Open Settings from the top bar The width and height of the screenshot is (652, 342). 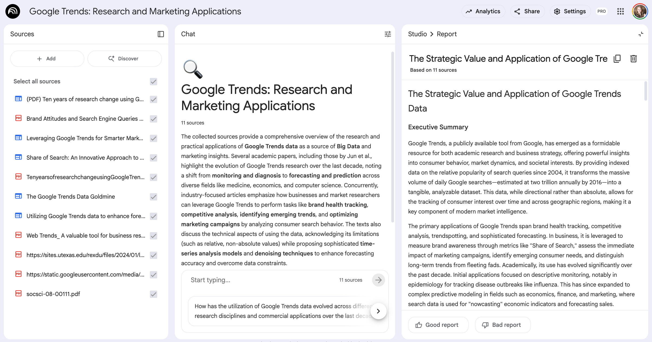pyautogui.click(x=570, y=11)
